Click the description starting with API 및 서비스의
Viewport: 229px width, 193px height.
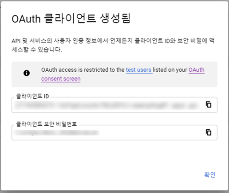click(x=113, y=45)
